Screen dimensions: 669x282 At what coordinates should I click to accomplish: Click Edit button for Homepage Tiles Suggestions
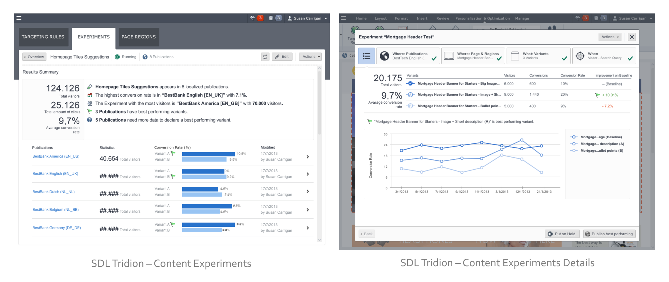(x=282, y=57)
